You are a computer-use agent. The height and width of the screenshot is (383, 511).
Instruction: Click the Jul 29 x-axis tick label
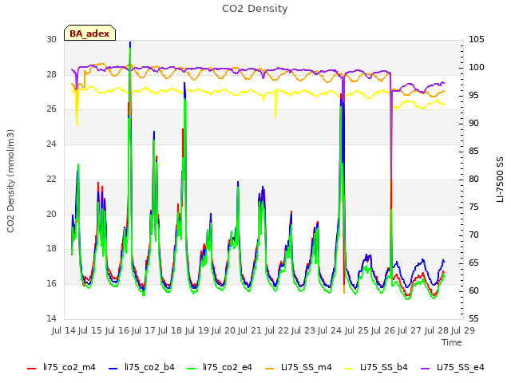(463, 330)
